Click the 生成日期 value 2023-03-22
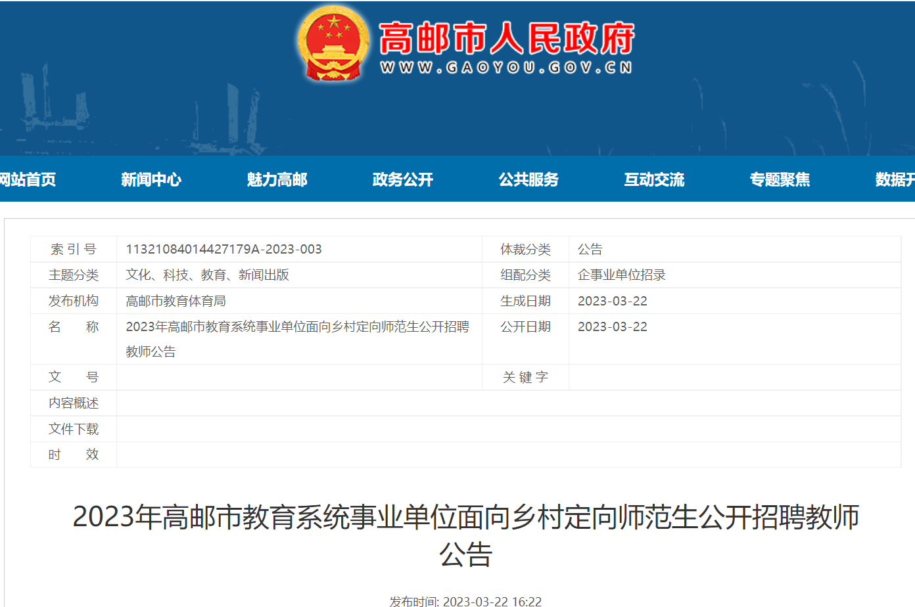The image size is (915, 607). coord(613,301)
